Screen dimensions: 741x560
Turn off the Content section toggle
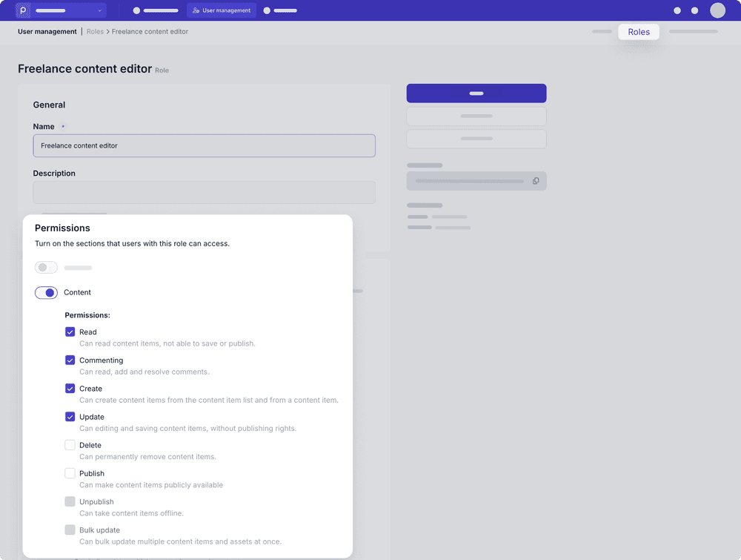coord(46,293)
